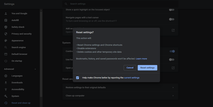Expand Restore settings to their original defaults

pyautogui.click(x=120, y=88)
